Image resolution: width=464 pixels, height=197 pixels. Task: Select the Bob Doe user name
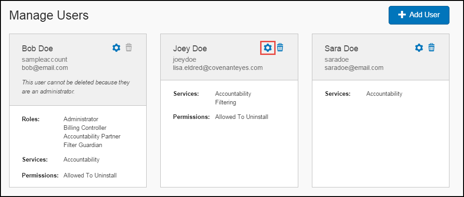click(x=37, y=48)
